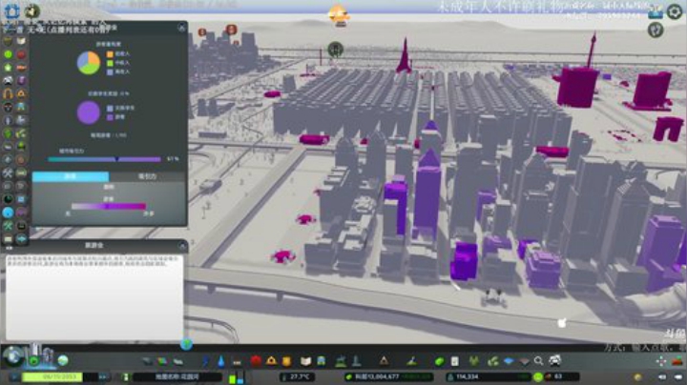687x385 pixels.
Task: Click the tri-color tourist income pie chart
Action: [x=89, y=63]
